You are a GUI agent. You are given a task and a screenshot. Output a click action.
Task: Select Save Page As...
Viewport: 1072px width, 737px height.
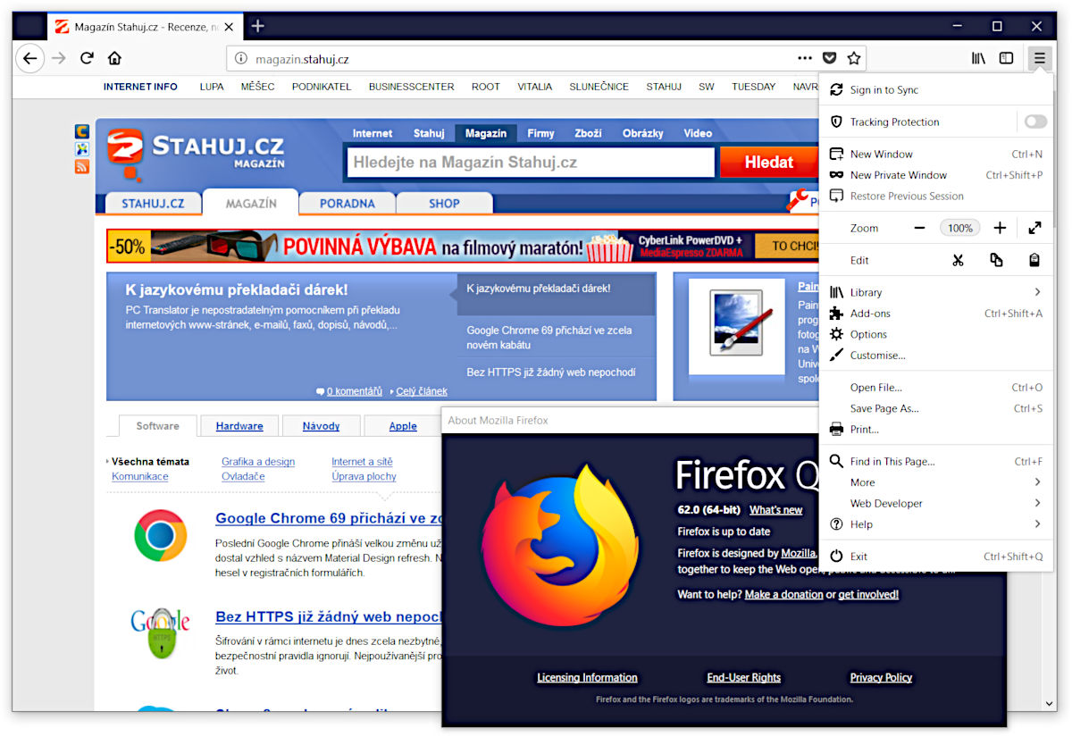pyautogui.click(x=936, y=408)
